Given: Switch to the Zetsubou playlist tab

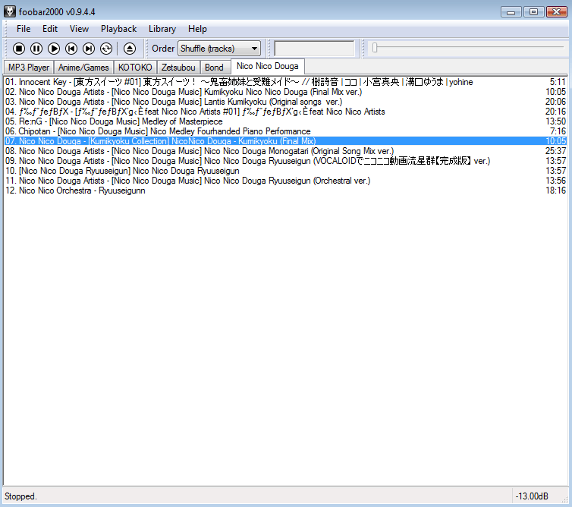Looking at the screenshot, I should (x=178, y=68).
